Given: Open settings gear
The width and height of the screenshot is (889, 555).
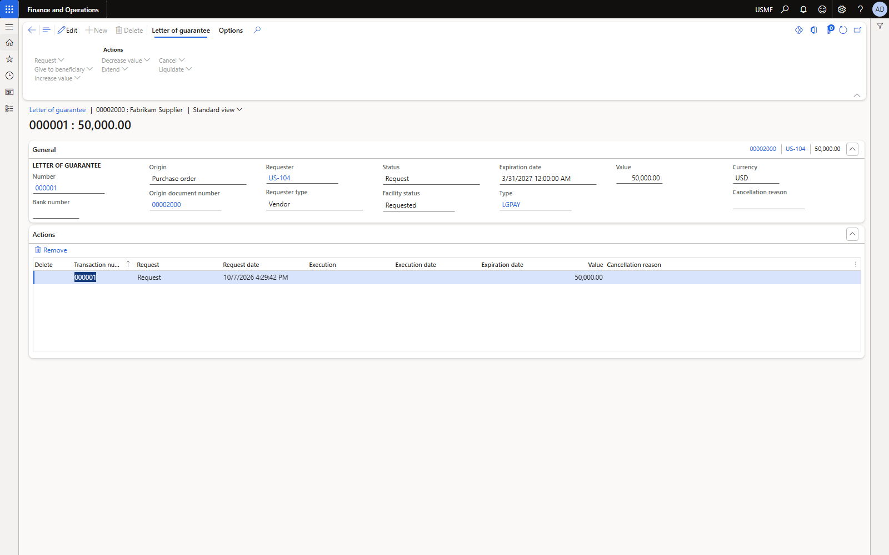Looking at the screenshot, I should click(842, 9).
